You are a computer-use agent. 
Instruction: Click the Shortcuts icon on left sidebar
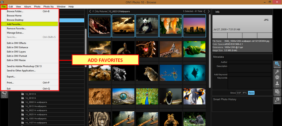pos(4,94)
